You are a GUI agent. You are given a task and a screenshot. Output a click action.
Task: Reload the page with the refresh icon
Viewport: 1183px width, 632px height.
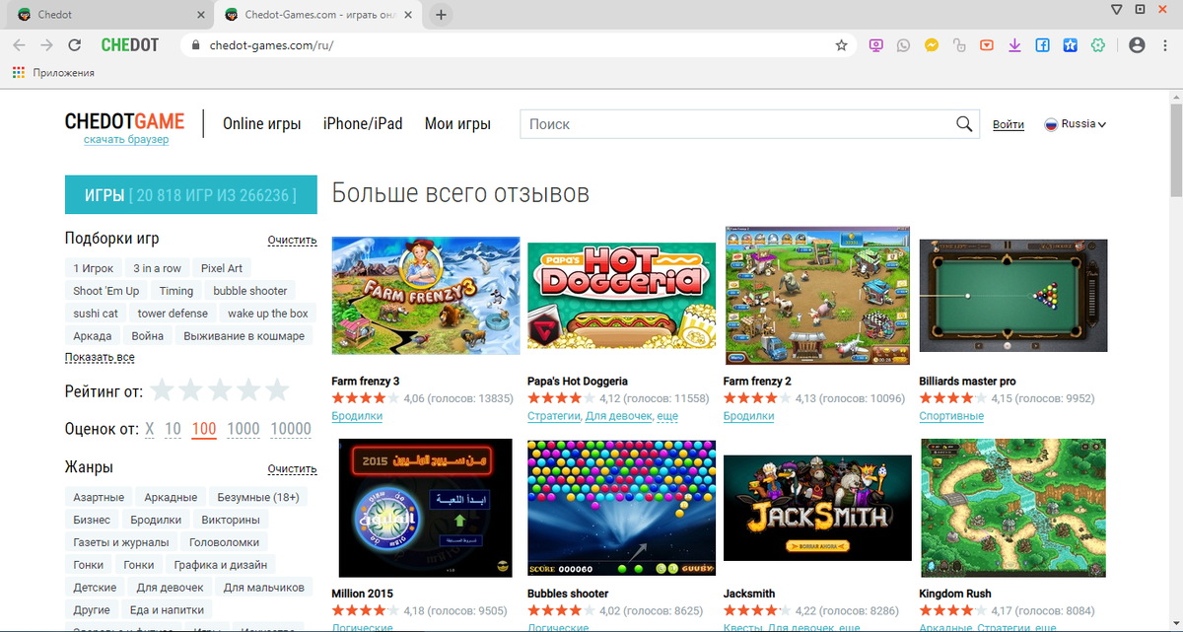(74, 45)
